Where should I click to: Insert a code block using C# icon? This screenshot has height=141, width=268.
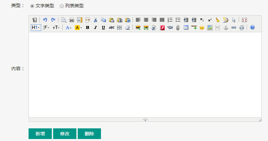click(x=88, y=20)
